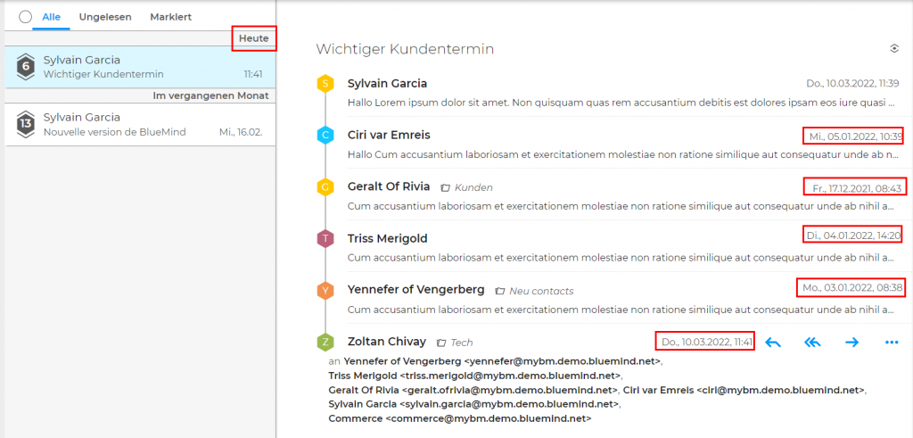Click the Tech folder label by Zoltan Chivay
The height and width of the screenshot is (438, 913).
click(x=461, y=343)
